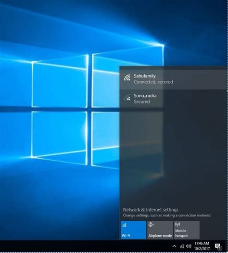Click the 'Connected, secured' status text
Viewport: 228px width, 253px height.
click(x=153, y=82)
